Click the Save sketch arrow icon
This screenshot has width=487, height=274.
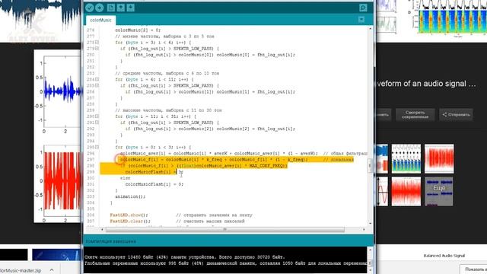click(x=131, y=8)
